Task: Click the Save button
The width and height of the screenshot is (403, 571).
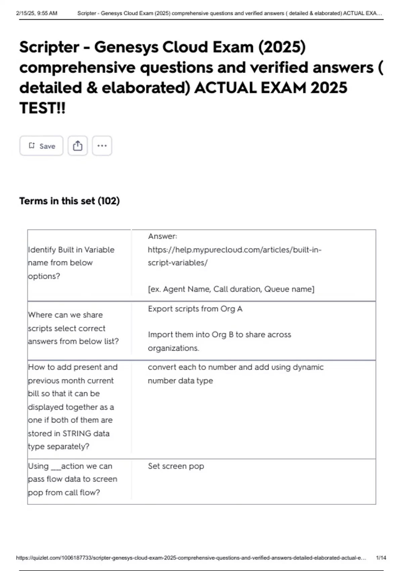Action: [41, 146]
